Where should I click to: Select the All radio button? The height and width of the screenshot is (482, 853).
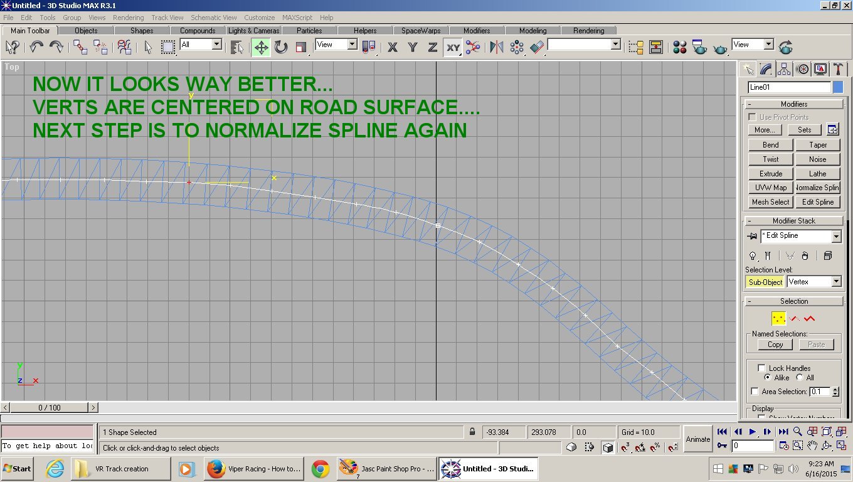[799, 378]
